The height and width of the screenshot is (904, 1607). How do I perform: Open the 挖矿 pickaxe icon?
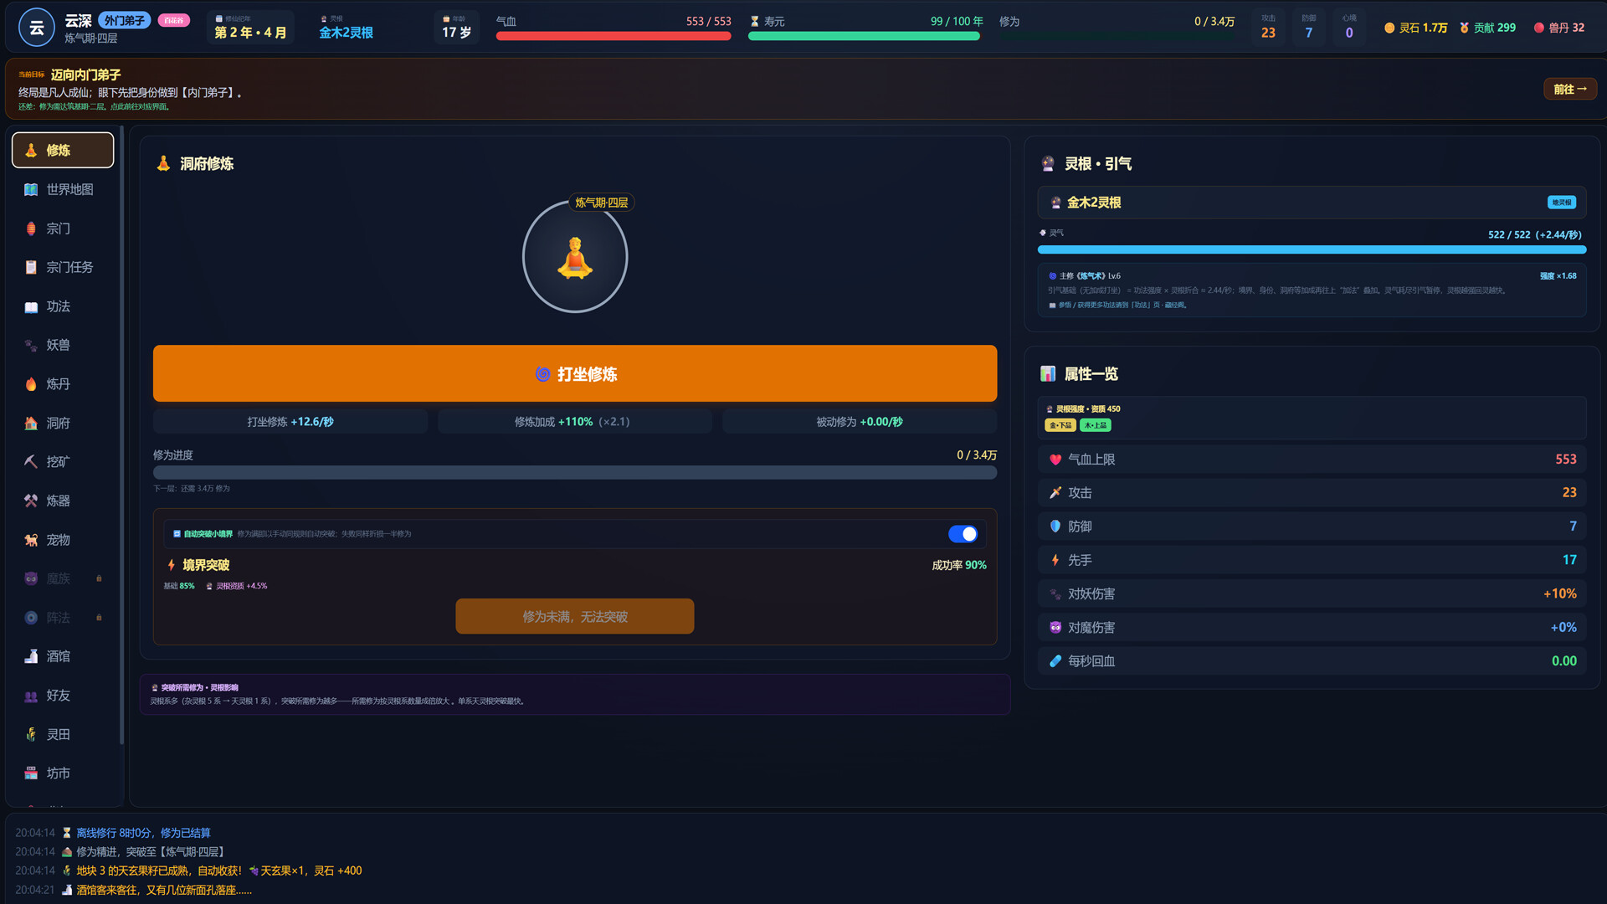point(31,462)
